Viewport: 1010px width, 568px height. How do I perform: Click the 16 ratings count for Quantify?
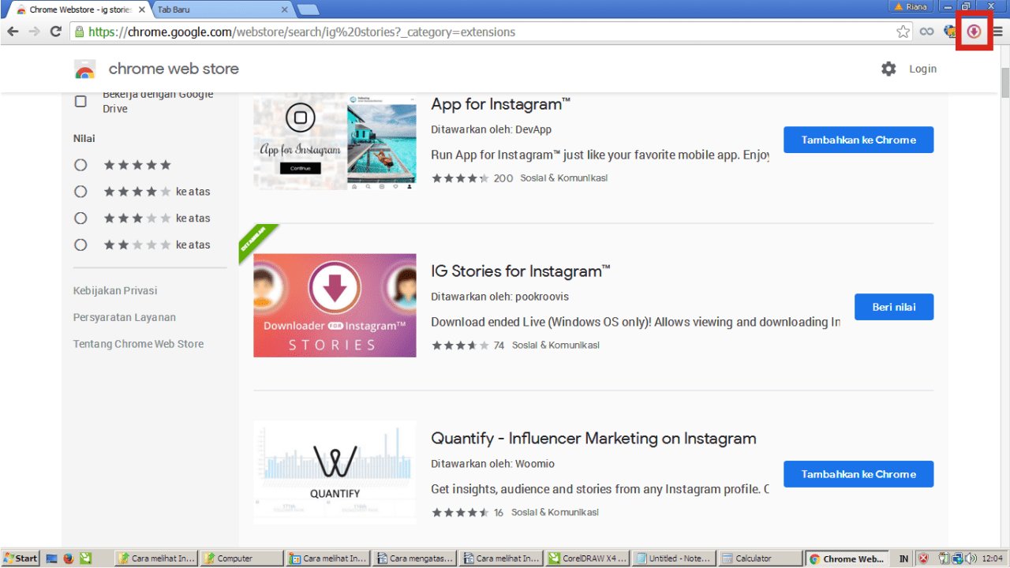coord(499,513)
